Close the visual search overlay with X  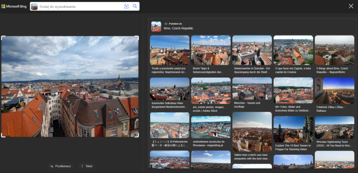click(351, 6)
